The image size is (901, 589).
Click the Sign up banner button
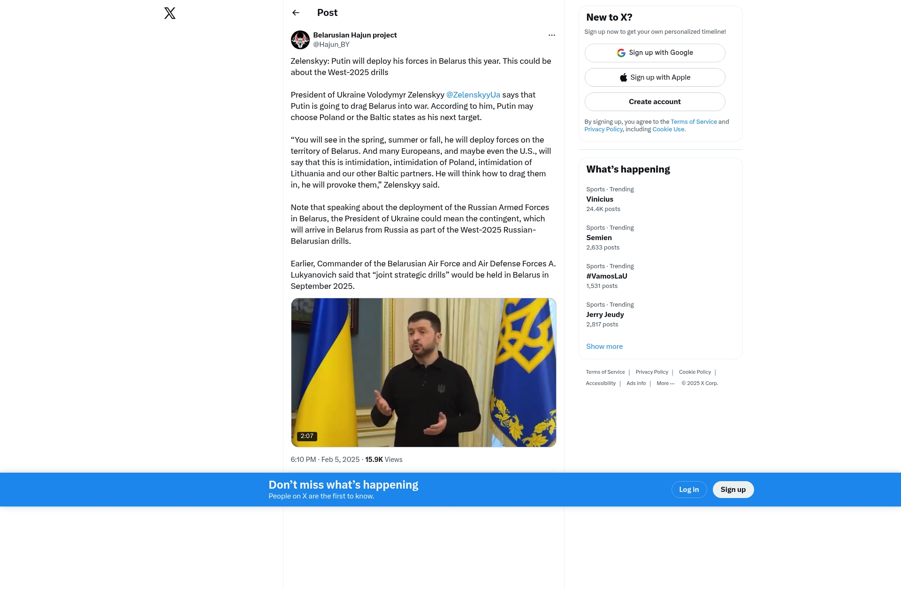click(x=733, y=490)
